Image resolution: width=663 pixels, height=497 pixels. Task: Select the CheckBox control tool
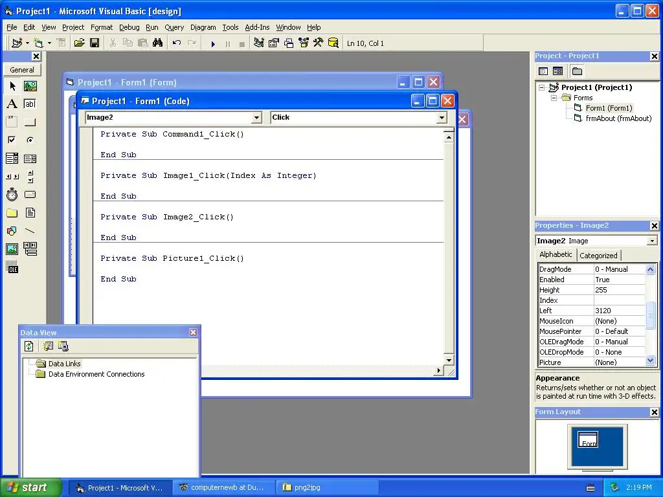click(12, 140)
